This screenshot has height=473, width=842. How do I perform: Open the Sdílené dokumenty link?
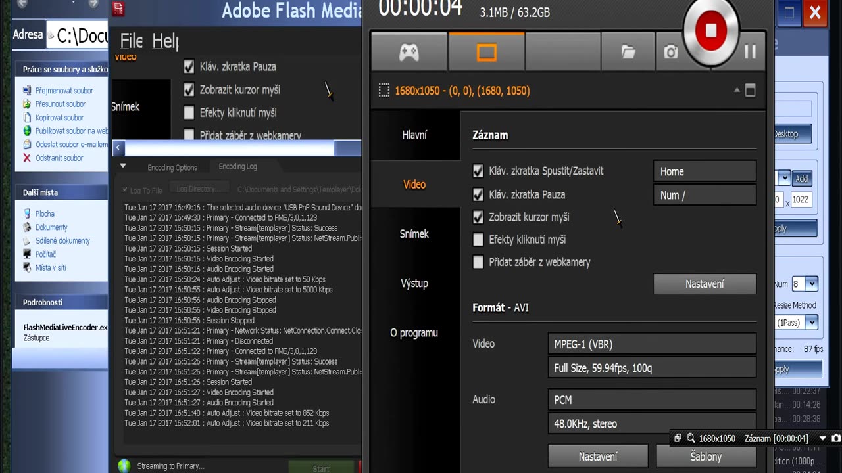(62, 240)
